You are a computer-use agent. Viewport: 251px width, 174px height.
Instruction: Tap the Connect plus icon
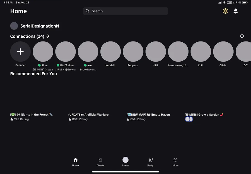(x=20, y=52)
